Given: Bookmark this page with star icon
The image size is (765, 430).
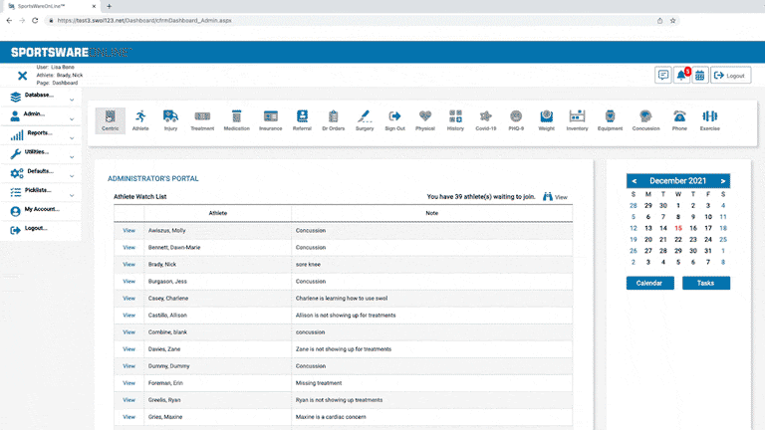Looking at the screenshot, I should click(672, 21).
